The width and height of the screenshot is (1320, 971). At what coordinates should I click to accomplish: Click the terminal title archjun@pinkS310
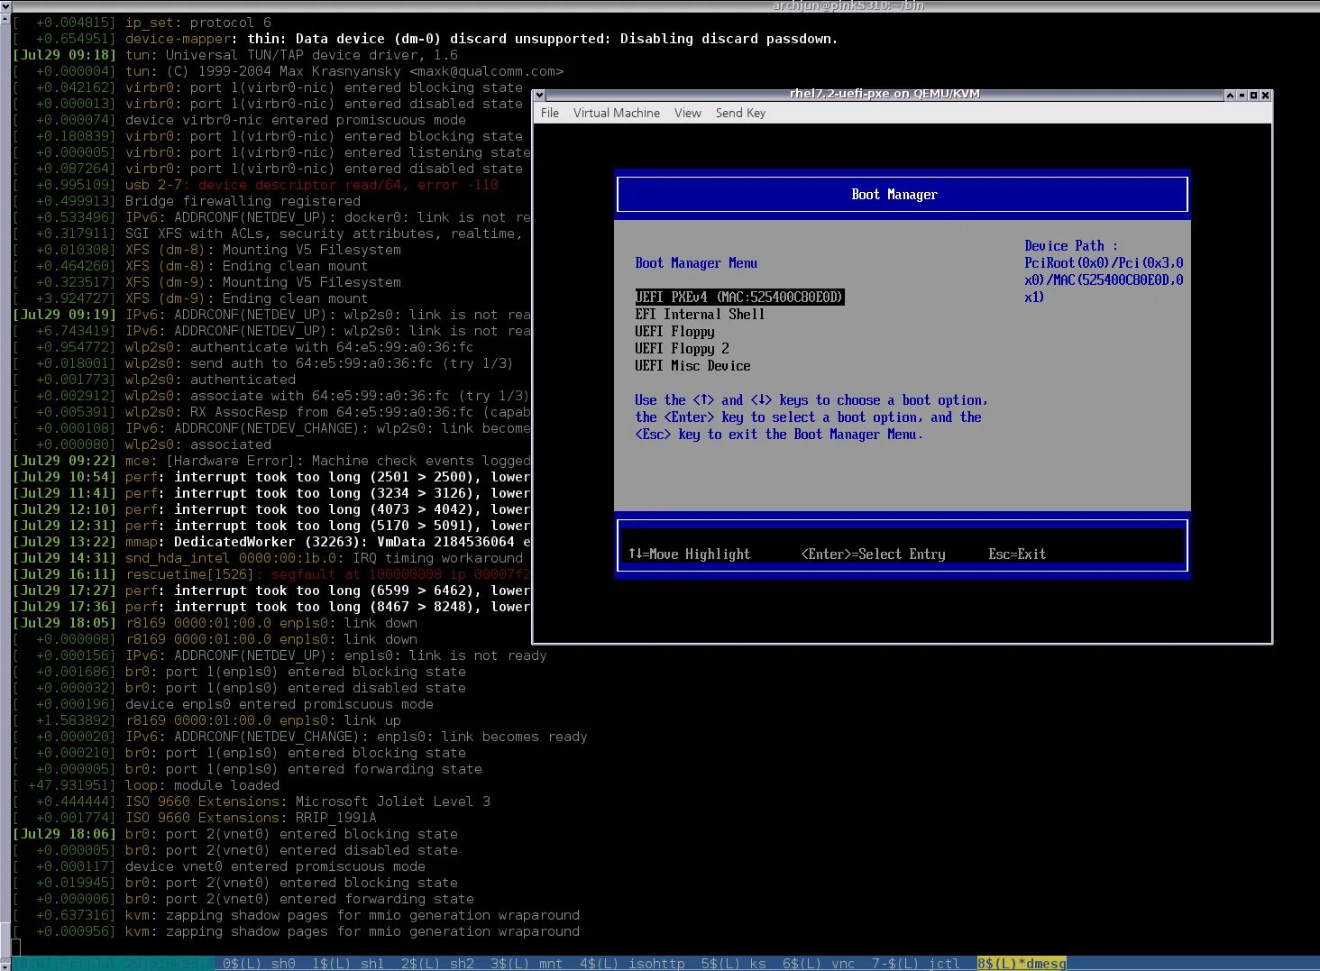[x=848, y=5]
